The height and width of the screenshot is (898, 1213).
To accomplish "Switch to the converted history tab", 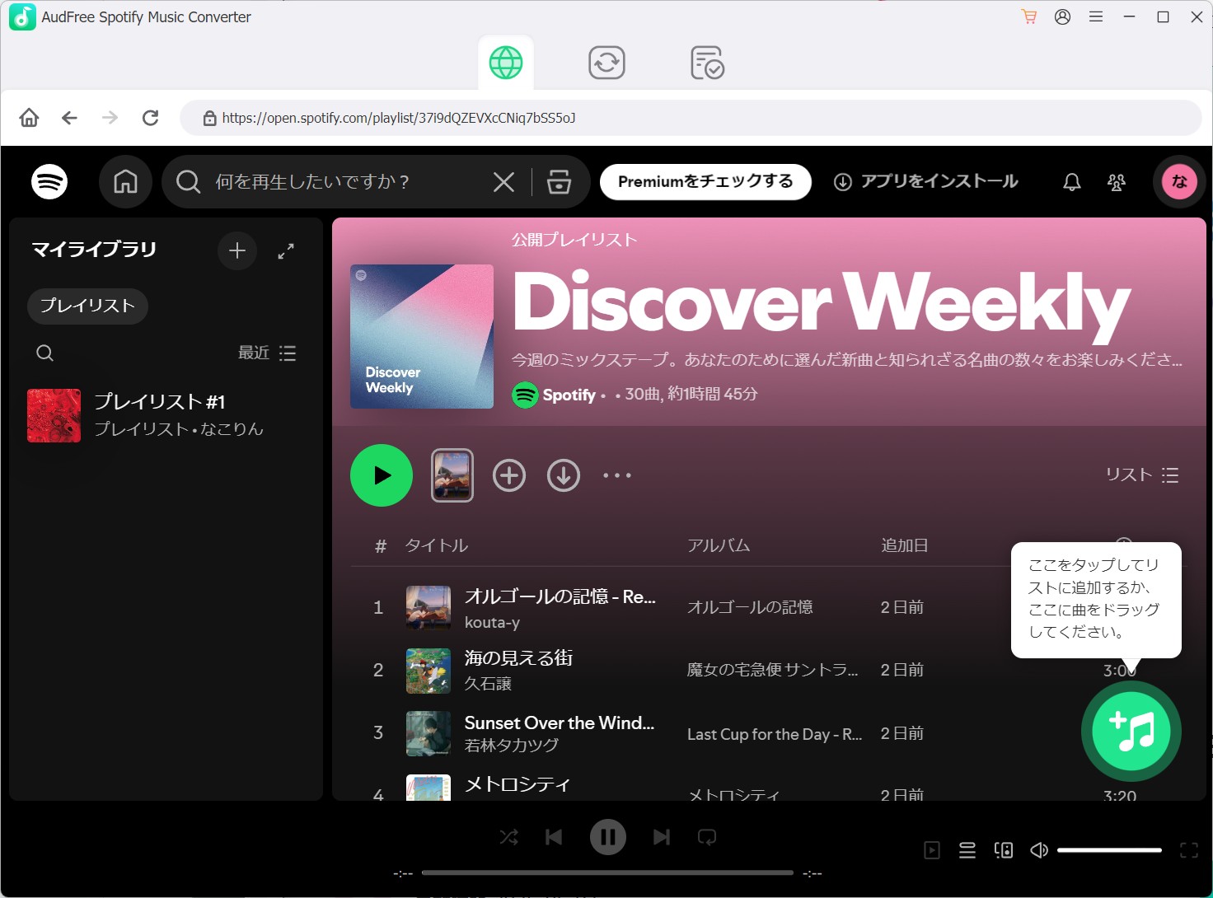I will click(707, 63).
